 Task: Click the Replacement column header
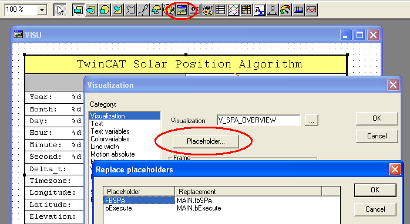pyautogui.click(x=248, y=191)
